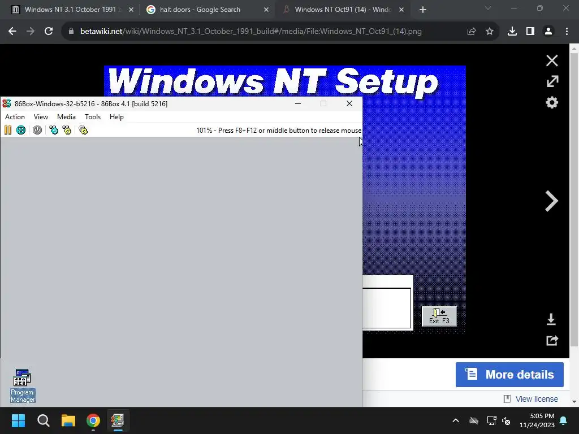Send Ctrl+Alt+Del via 86Box toolbar icon
The width and height of the screenshot is (579, 434).
click(x=54, y=130)
